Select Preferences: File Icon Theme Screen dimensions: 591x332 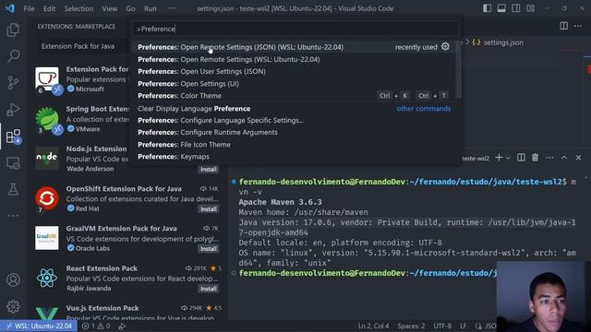coord(294,145)
